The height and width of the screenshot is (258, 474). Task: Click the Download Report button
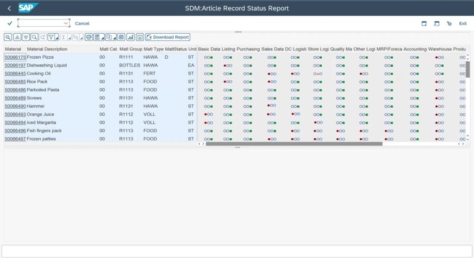168,37
